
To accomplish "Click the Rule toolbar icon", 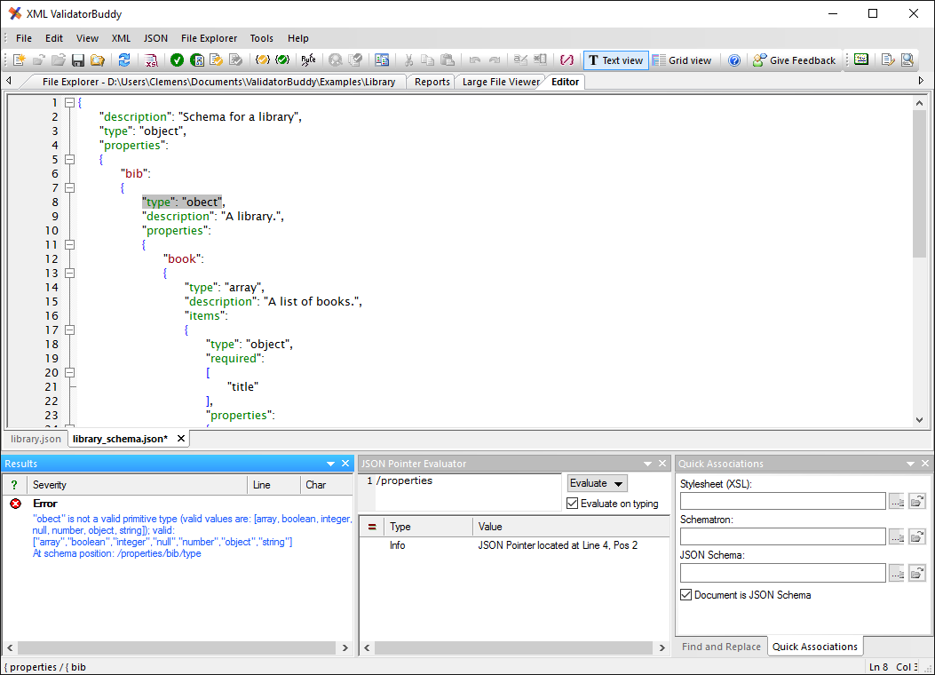I will tap(308, 60).
